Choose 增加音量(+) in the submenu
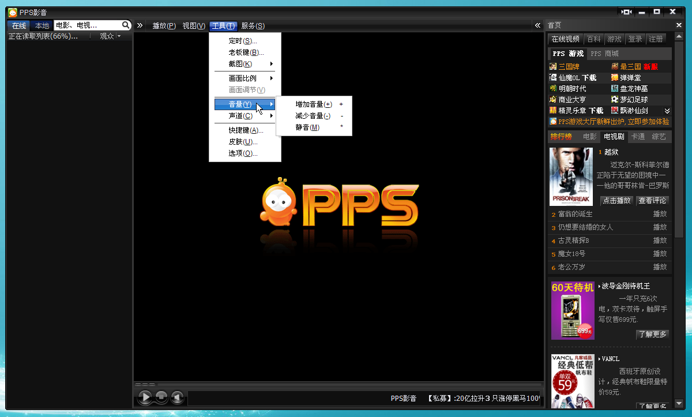Viewport: 692px width, 417px height. [x=314, y=104]
